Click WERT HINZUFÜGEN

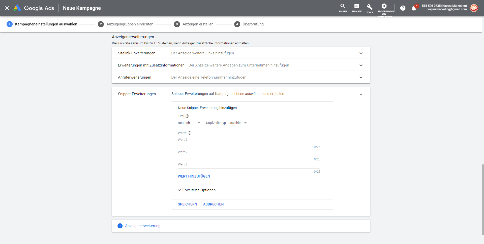point(194,176)
